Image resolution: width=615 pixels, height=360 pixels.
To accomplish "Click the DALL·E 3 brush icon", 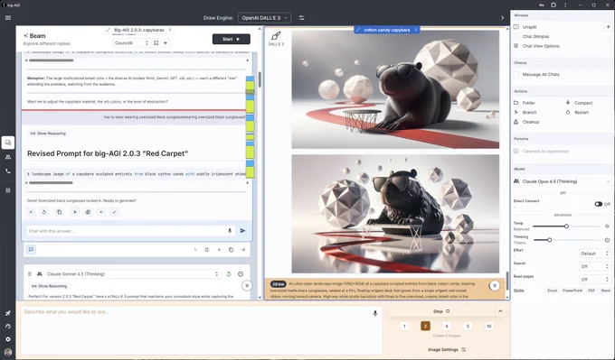I will tap(276, 35).
